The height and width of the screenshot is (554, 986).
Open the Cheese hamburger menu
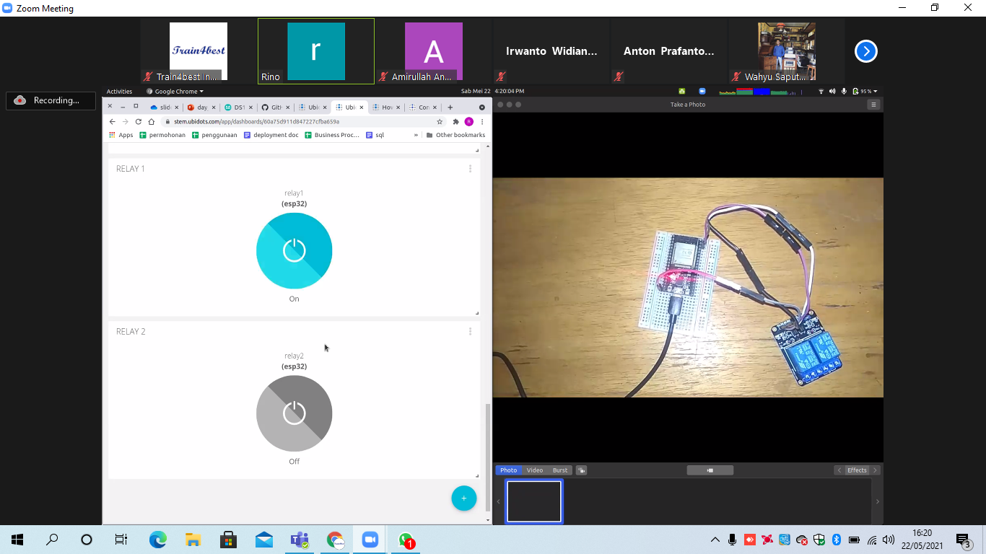[x=873, y=105]
